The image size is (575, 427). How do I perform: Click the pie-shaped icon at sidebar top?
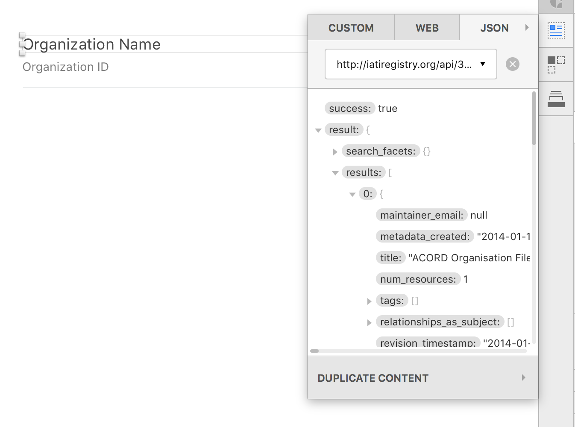point(556,4)
